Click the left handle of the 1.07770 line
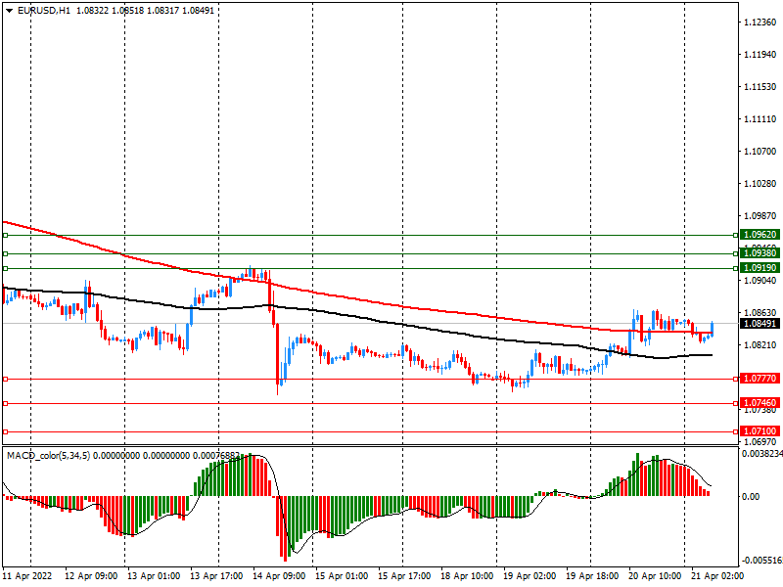This screenshot has height=587, width=783. tap(5, 379)
